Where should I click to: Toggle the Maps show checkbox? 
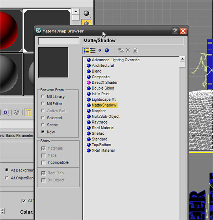(x=43, y=156)
